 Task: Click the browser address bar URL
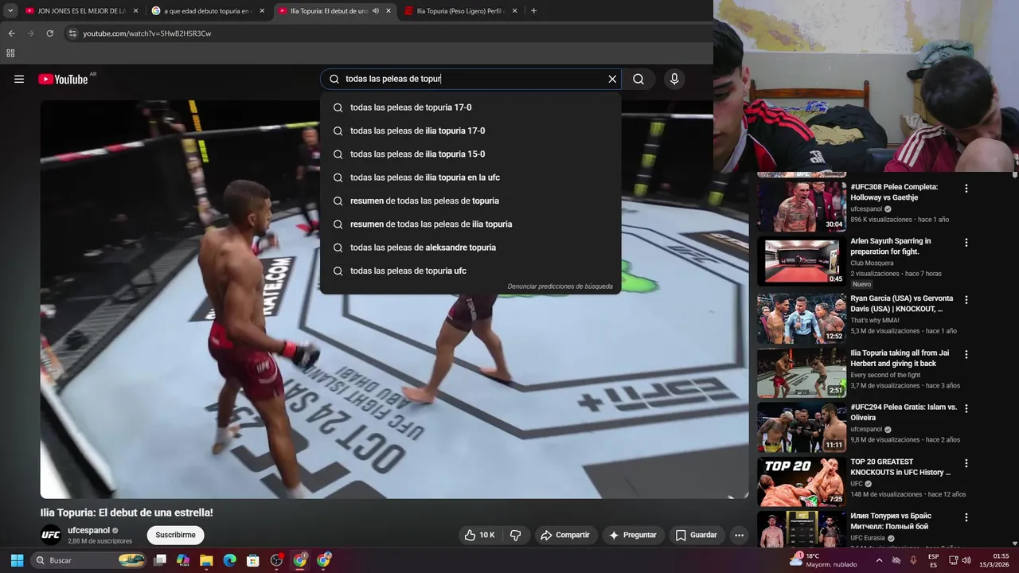click(x=147, y=33)
